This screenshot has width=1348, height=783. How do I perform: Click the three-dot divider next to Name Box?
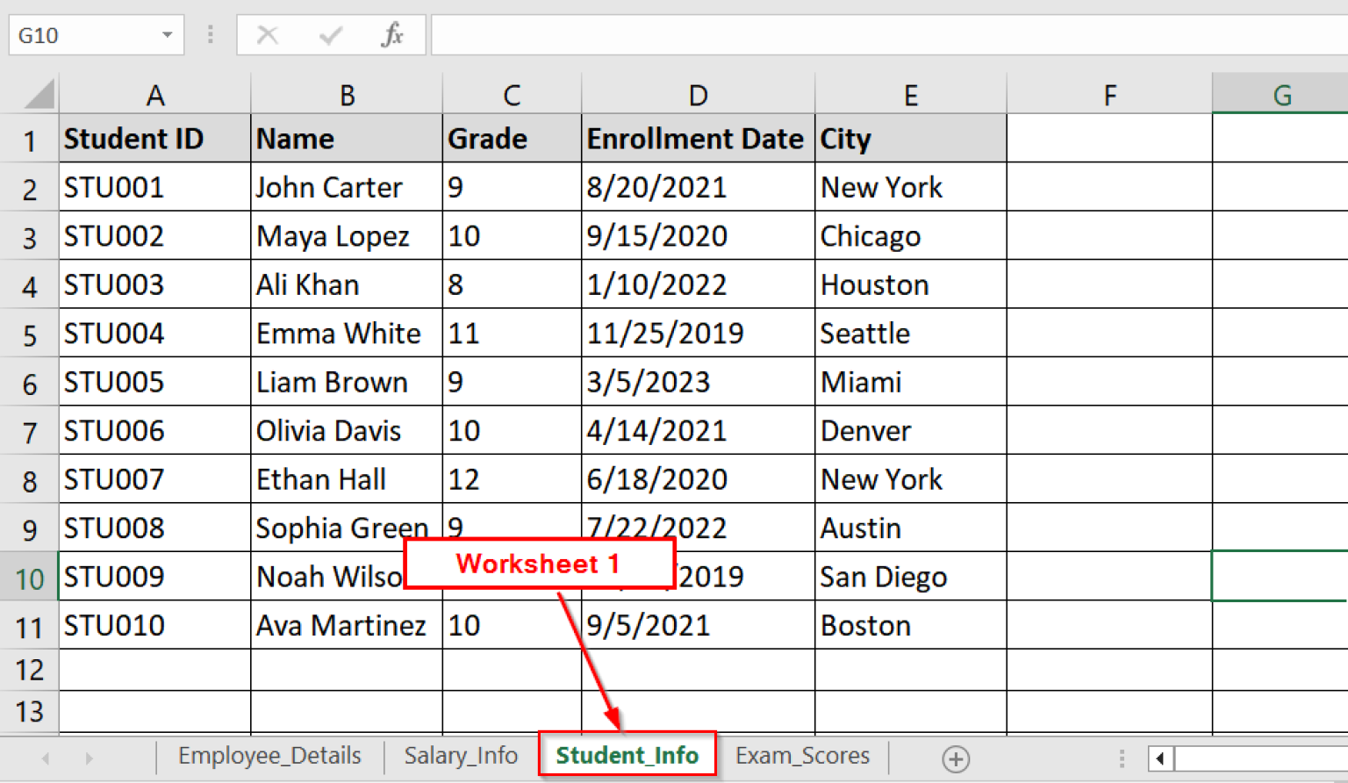click(x=210, y=35)
